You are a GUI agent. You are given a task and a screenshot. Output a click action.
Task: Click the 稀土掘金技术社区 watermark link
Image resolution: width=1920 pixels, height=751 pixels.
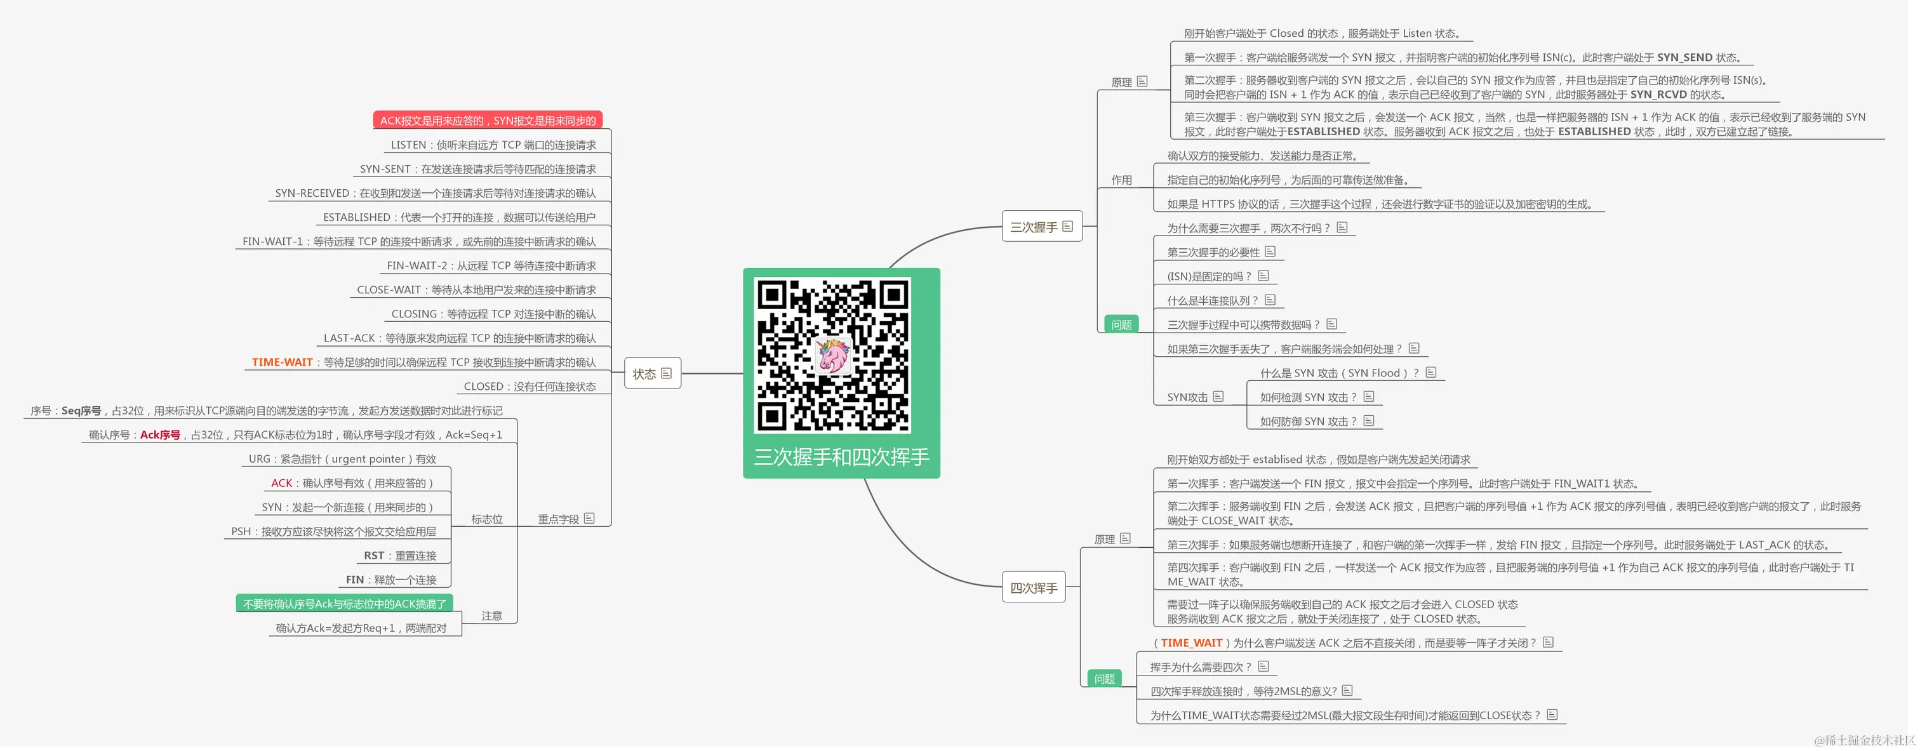coord(1856,743)
